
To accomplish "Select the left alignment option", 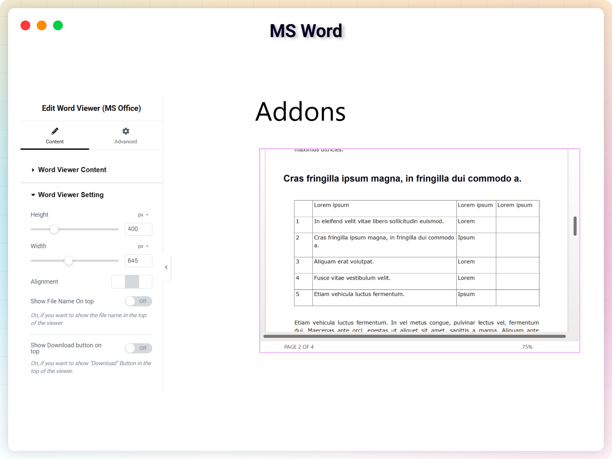I will [118, 282].
